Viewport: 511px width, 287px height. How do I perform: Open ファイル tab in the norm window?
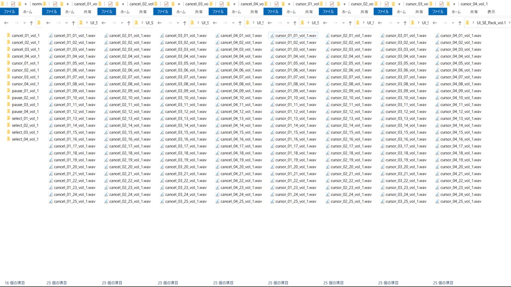pos(9,12)
